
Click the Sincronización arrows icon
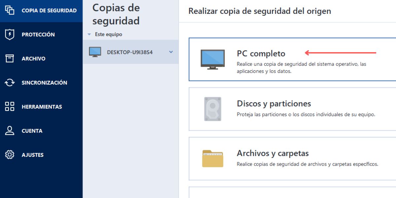(x=10, y=82)
